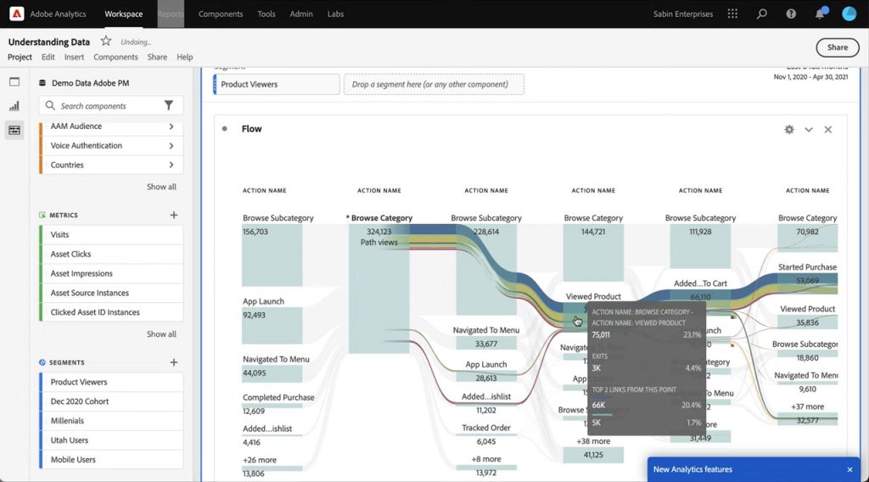Open the application switcher grid icon

732,14
